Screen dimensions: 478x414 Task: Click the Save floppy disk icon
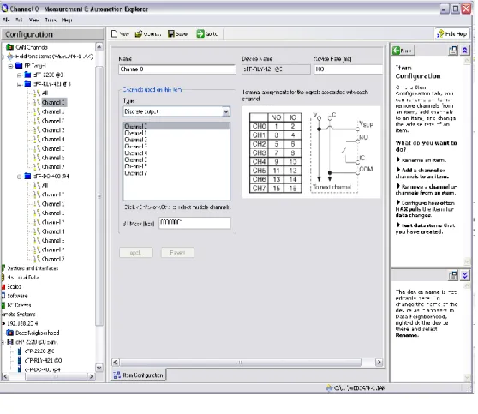pyautogui.click(x=171, y=34)
